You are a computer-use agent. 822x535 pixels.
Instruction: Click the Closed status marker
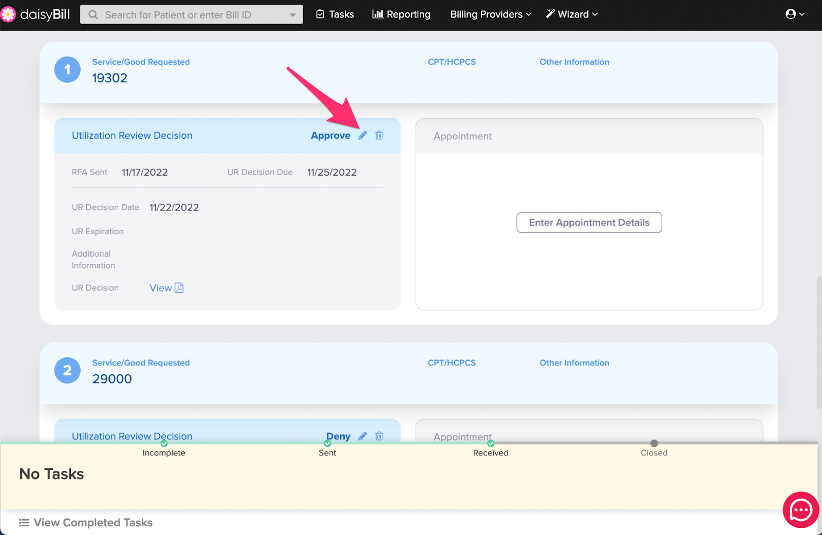click(x=654, y=443)
